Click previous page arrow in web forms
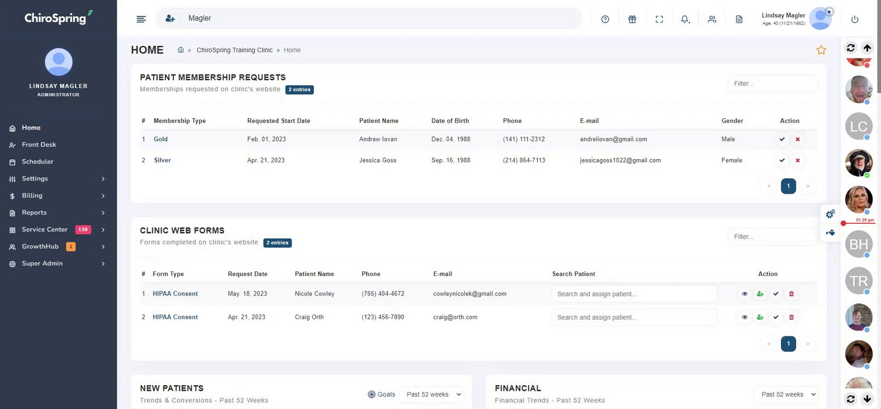The image size is (881, 409). point(769,344)
